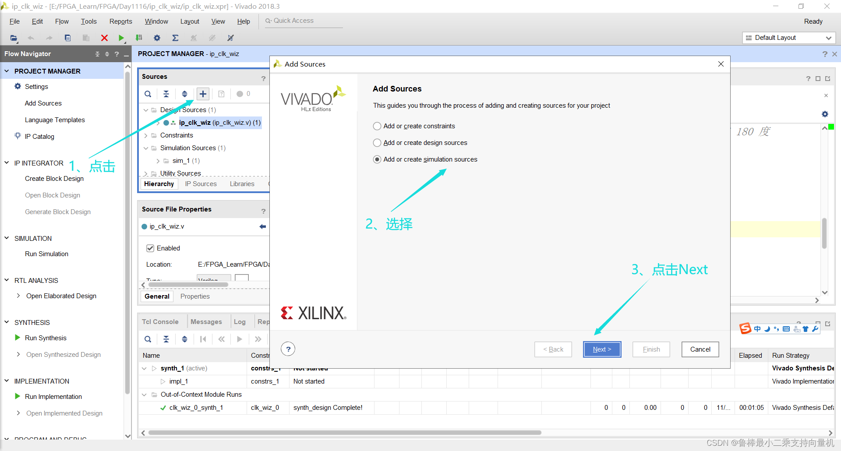Expand all in Design Runs toolbar
The height and width of the screenshot is (451, 841).
[x=184, y=339]
